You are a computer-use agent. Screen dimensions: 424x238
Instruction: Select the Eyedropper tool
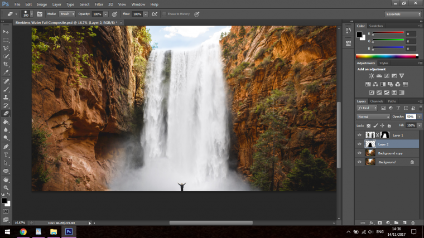pyautogui.click(x=6, y=72)
